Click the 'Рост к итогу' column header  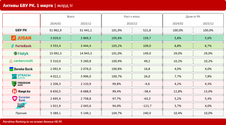tap(132, 17)
